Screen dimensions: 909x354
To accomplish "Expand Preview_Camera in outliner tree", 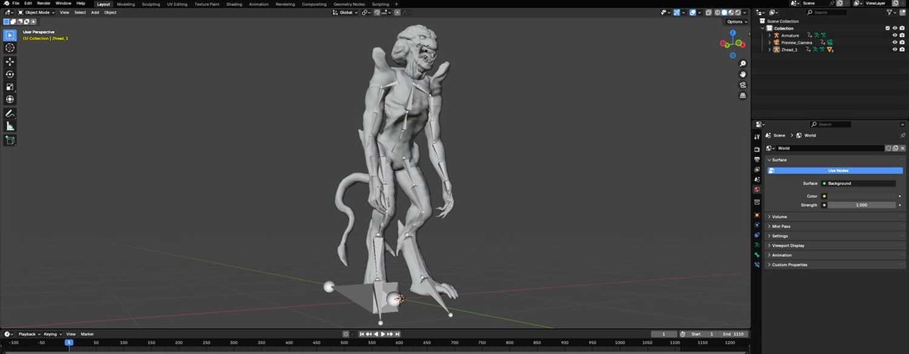I will click(x=770, y=42).
